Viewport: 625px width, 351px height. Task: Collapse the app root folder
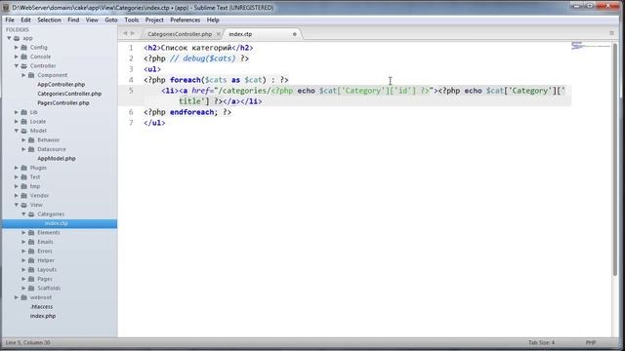(9, 38)
